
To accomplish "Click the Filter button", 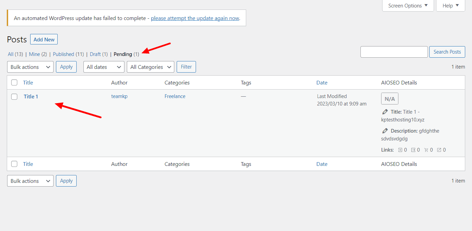I will [186, 67].
